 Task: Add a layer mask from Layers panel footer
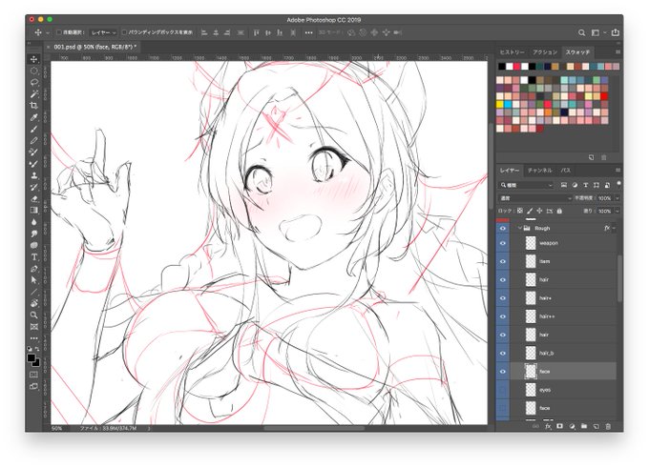pyautogui.click(x=559, y=426)
